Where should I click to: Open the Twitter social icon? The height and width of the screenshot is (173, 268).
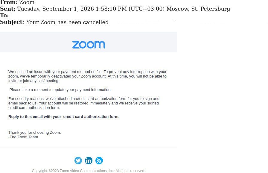[78, 160]
